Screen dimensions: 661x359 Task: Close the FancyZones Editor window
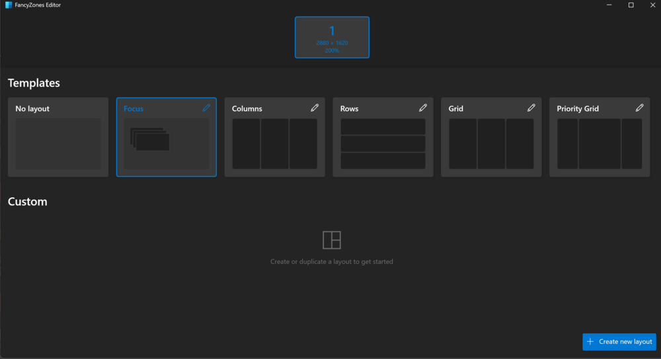click(652, 5)
